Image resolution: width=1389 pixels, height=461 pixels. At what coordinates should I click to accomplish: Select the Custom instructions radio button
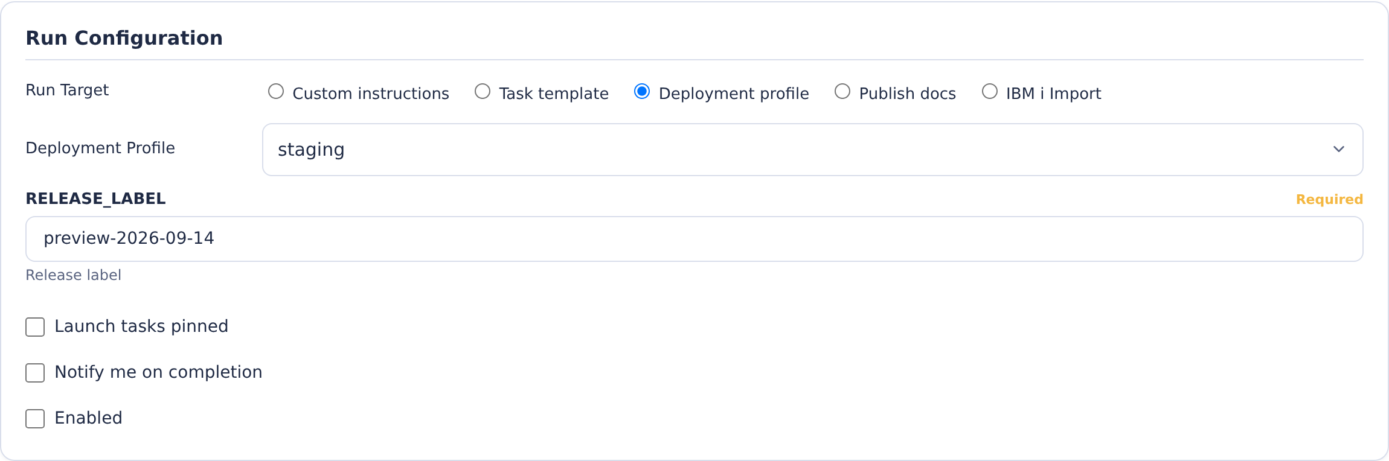276,92
